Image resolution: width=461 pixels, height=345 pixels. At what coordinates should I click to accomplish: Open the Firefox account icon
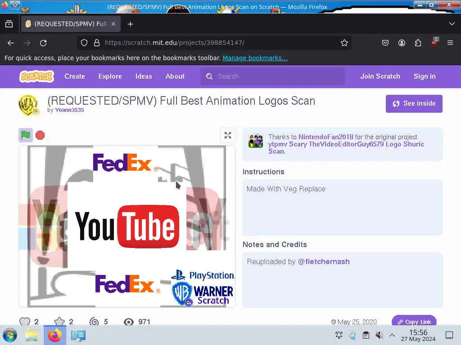[402, 43]
